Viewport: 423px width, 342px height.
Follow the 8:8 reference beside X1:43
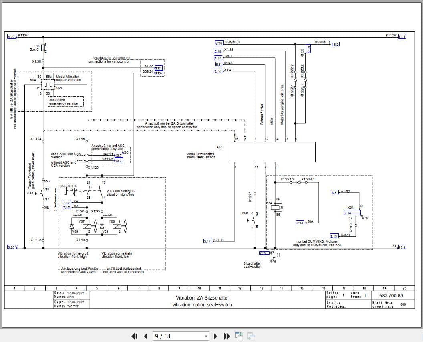click(x=218, y=64)
